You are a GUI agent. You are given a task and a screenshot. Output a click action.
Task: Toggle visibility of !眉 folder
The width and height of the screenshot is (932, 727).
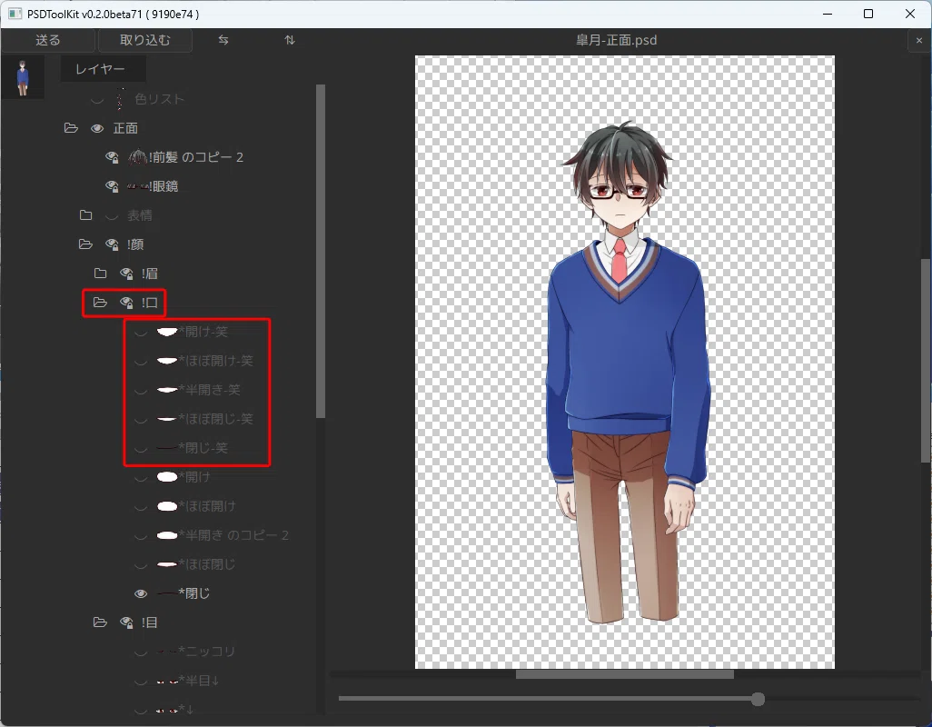[x=126, y=274]
